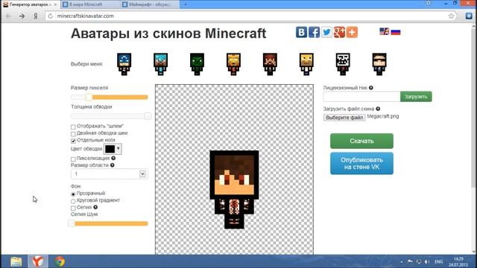Click the address bar URL
Screen dimensions: 477x268
coord(86,16)
